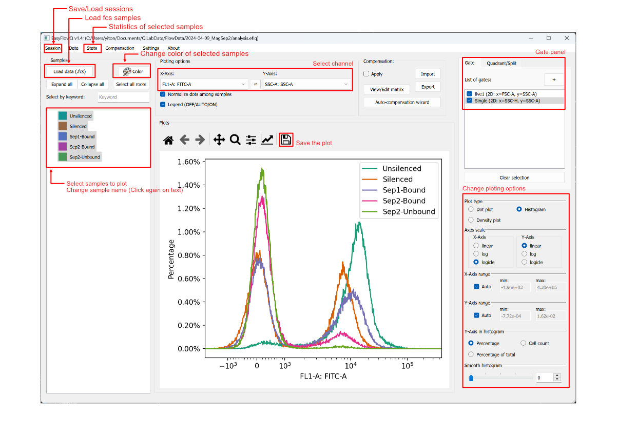Toggle the Legend OFF/AUTO/ON checkbox
The height and width of the screenshot is (436, 617).
coord(163,104)
